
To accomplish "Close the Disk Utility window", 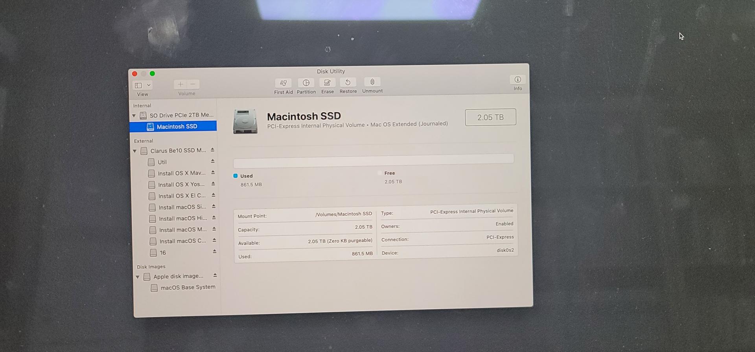I will coord(135,74).
